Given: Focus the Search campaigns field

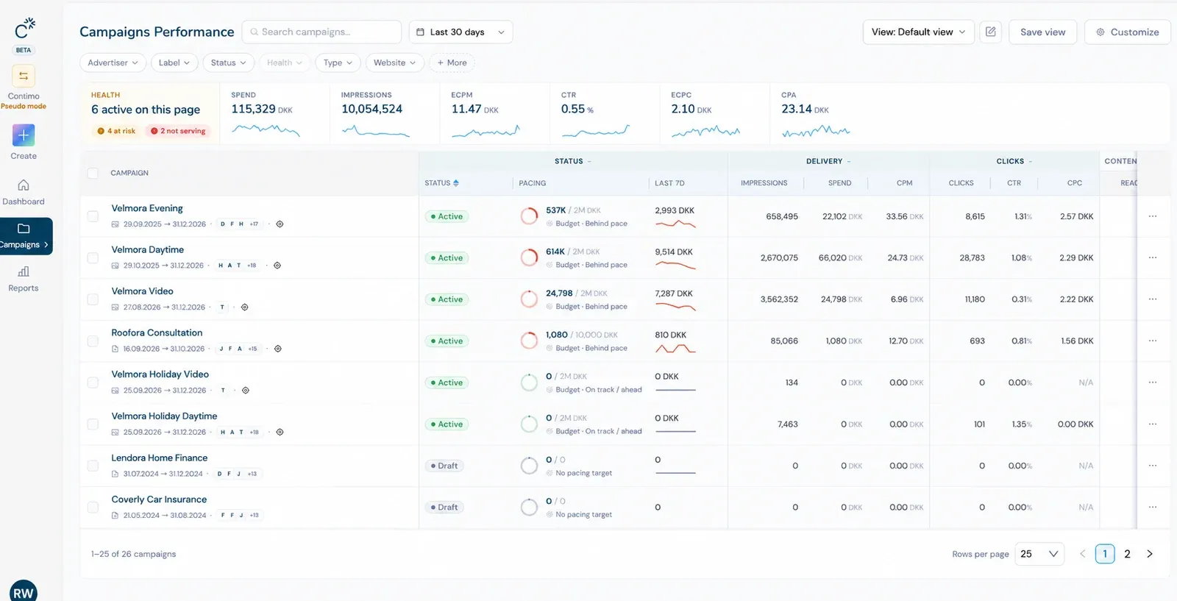Looking at the screenshot, I should pyautogui.click(x=321, y=32).
